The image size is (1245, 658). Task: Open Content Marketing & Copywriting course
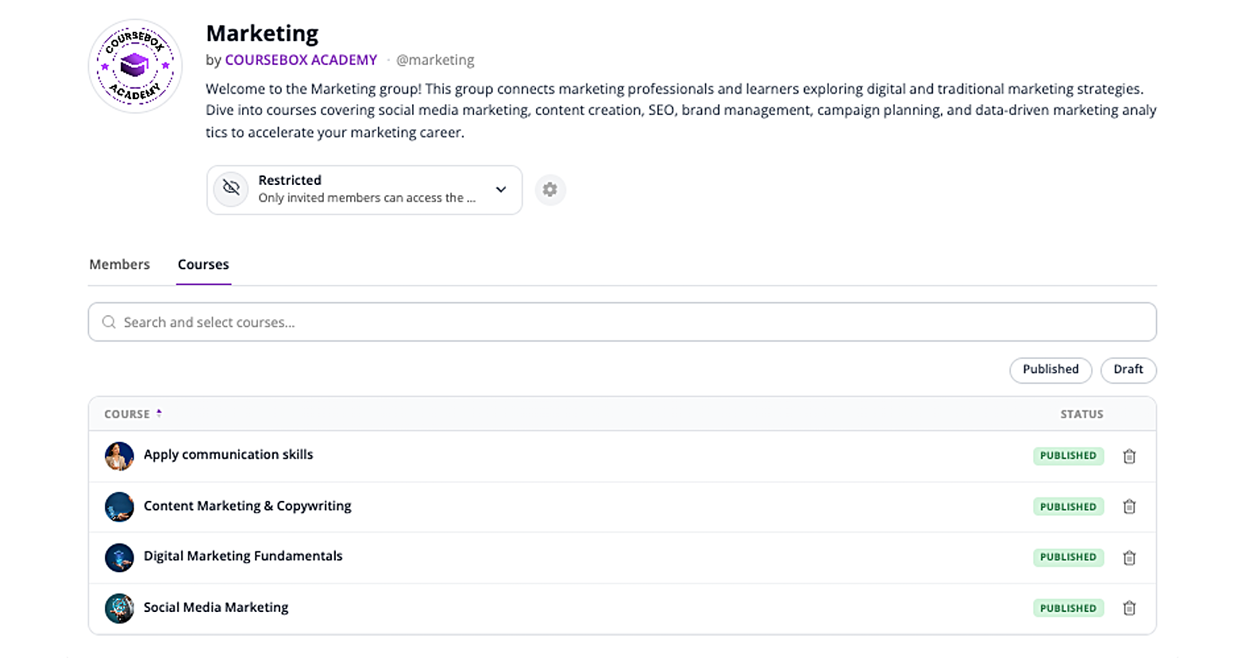[248, 506]
